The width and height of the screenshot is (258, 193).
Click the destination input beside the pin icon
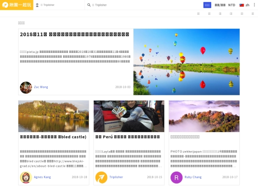click(62, 5)
